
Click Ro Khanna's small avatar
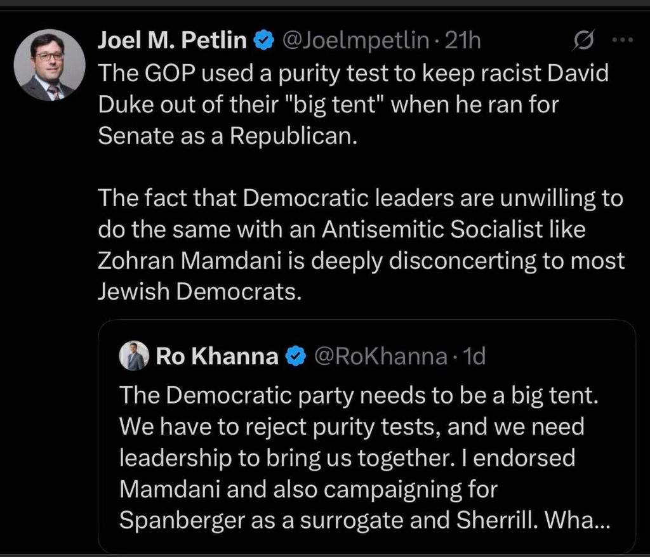tap(134, 357)
